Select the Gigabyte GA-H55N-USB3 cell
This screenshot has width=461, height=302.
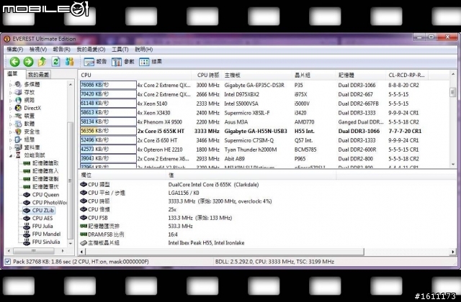(x=256, y=131)
